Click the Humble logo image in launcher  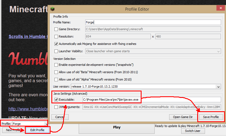point(28,58)
